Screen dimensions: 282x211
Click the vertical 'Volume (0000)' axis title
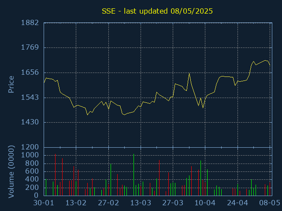[x=11, y=172]
